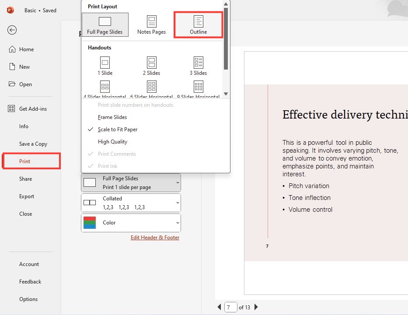Expand the Full Page Slides dropdown
The image size is (408, 315).
tap(131, 183)
